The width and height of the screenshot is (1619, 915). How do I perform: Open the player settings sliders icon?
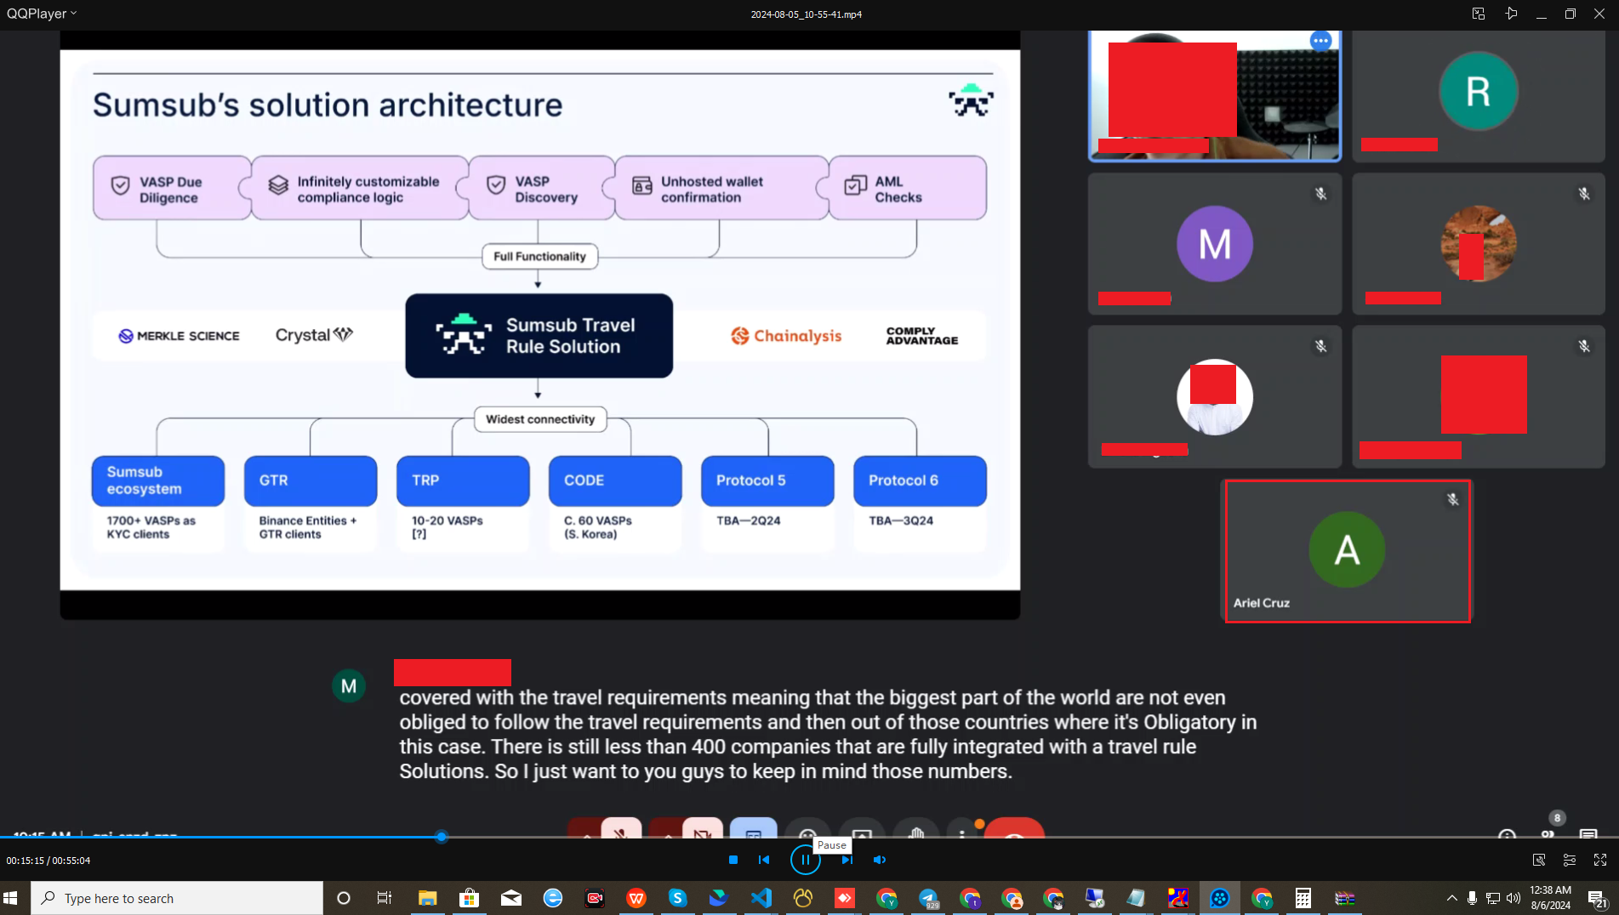point(1570,860)
